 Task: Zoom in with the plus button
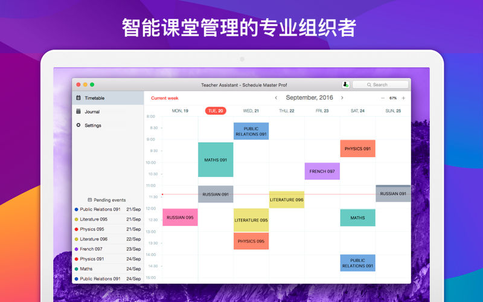[403, 98]
